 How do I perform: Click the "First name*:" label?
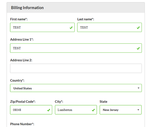click(x=19, y=19)
